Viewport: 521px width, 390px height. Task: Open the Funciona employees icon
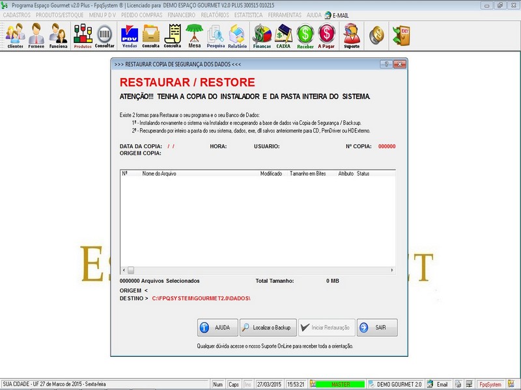[58, 36]
